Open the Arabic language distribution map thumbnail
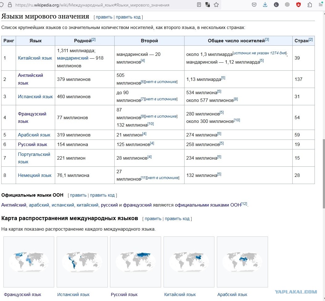 pos(242,262)
